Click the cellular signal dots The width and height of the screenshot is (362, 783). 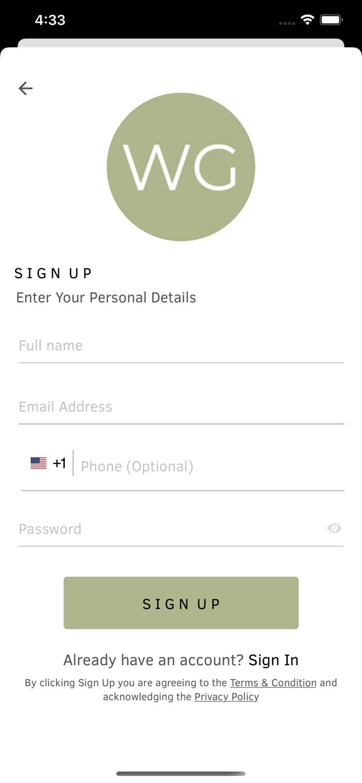(x=287, y=23)
